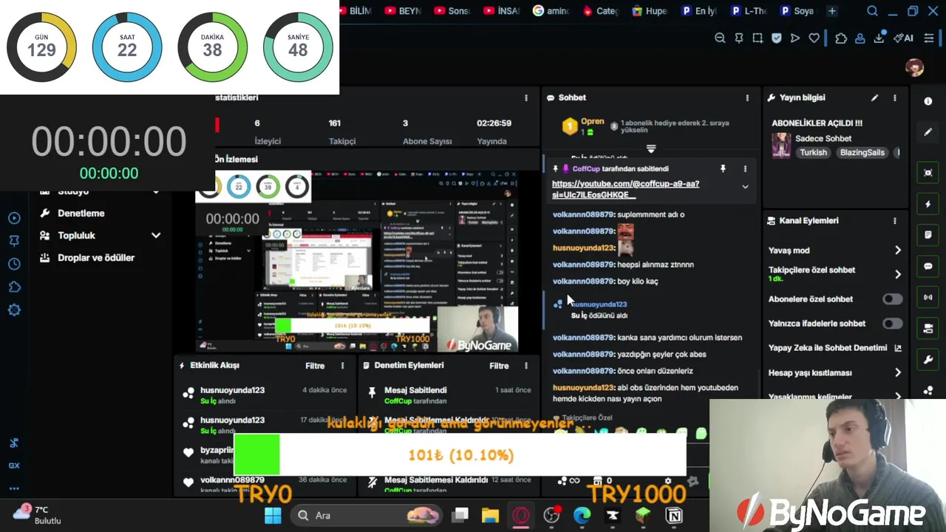This screenshot has height=532, width=946.
Task: Expand Takipçilere özel sohbet setting
Action: coord(898,274)
